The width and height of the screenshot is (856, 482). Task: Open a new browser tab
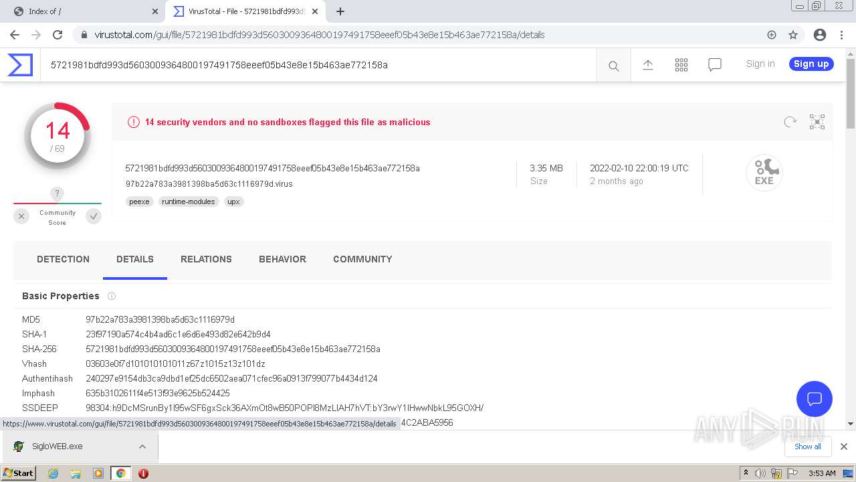coord(340,11)
